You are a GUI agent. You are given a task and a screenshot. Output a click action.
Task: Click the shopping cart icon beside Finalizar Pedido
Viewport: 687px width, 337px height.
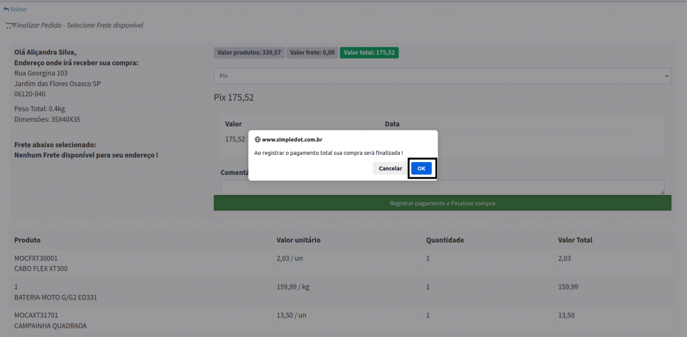tap(9, 25)
